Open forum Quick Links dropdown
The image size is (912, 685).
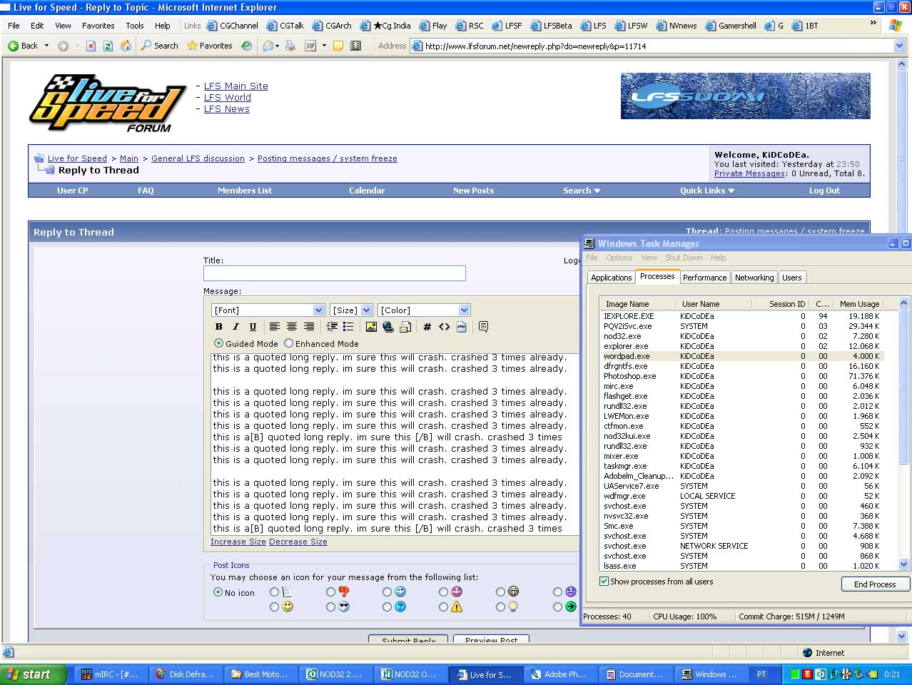point(707,191)
